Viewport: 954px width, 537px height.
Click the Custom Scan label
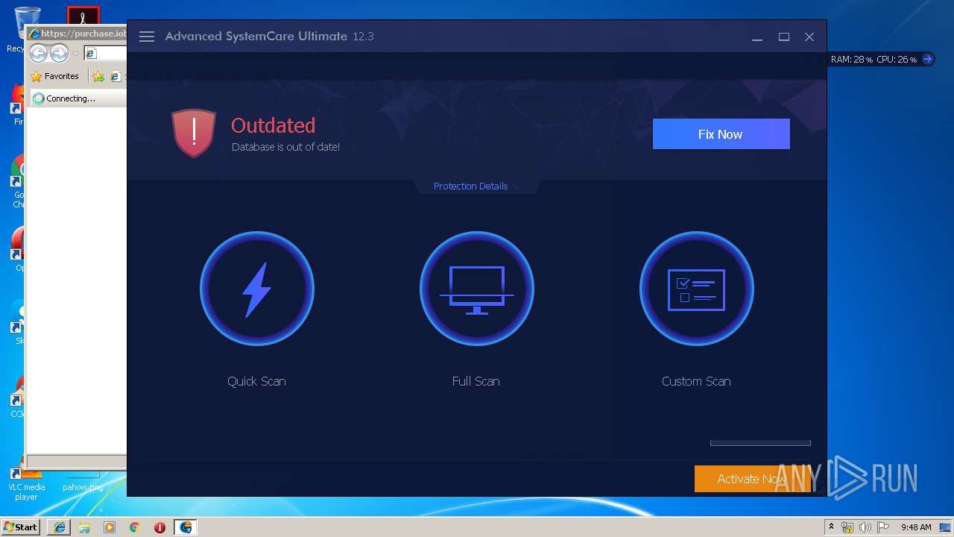[696, 381]
